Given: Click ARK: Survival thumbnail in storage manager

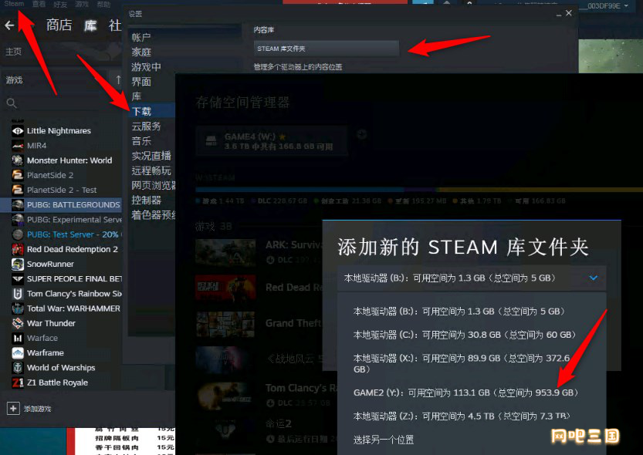Looking at the screenshot, I should coord(225,252).
